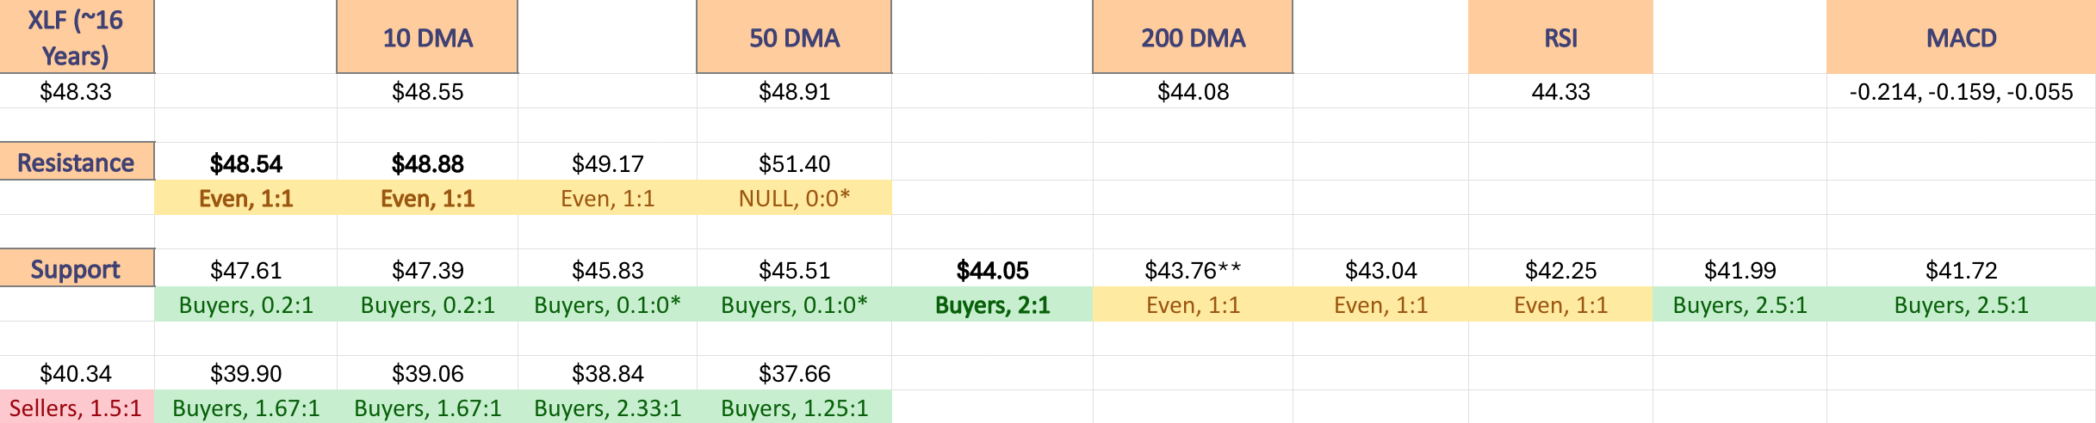Click the Support label cell
Viewport: 2096px width, 423px height.
click(77, 268)
